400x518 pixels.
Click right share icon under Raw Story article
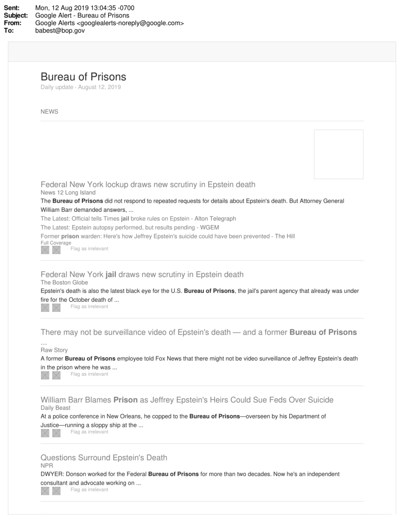(x=56, y=376)
